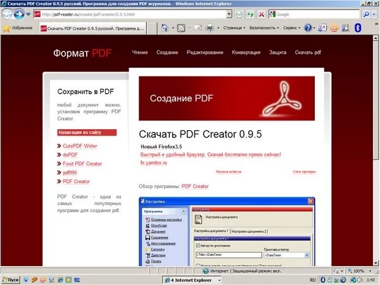Click the Скачать pdf nav link

pos(308,53)
